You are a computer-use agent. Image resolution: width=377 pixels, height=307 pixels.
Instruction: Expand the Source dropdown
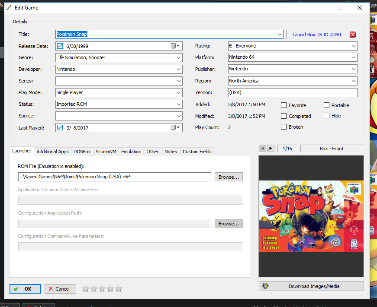tap(179, 116)
